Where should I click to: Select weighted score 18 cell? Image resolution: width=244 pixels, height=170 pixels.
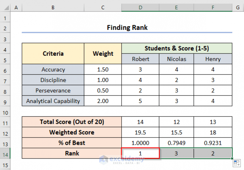[x=213, y=132]
